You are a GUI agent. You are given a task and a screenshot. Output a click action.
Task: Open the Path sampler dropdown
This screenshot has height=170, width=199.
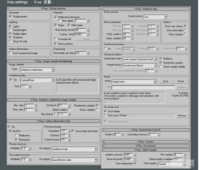click(x=172, y=164)
